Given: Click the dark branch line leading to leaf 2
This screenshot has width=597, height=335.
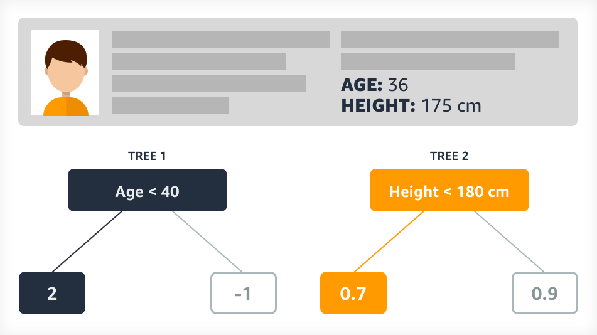Looking at the screenshot, I should [x=87, y=242].
